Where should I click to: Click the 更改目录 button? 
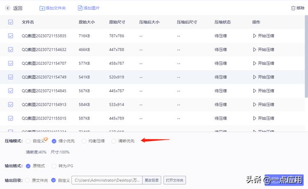[151, 180]
